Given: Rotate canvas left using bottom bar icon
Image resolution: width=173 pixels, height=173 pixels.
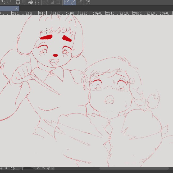Looking at the screenshot, I should click(x=38, y=168).
